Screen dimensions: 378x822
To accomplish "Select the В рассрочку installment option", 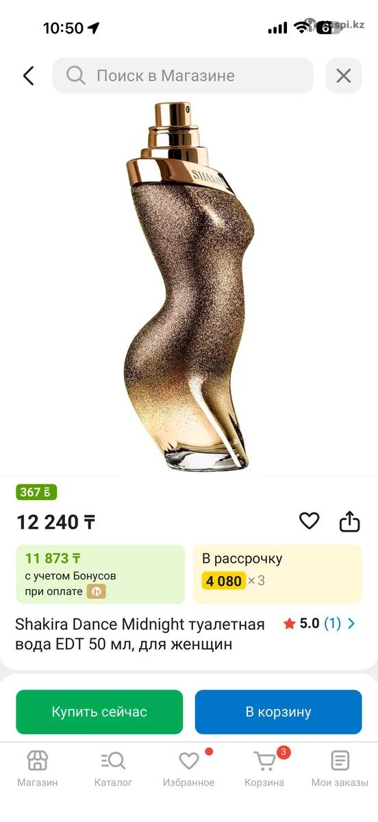I will 277,574.
